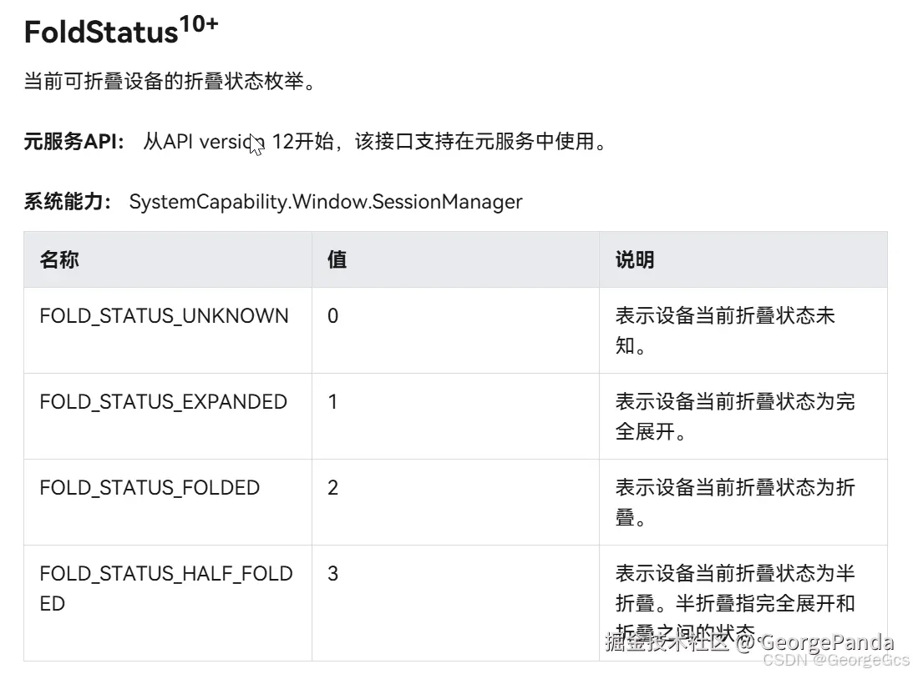
Task: Select the FOLD_STATUS_UNKNOWN cell
Action: tap(164, 316)
